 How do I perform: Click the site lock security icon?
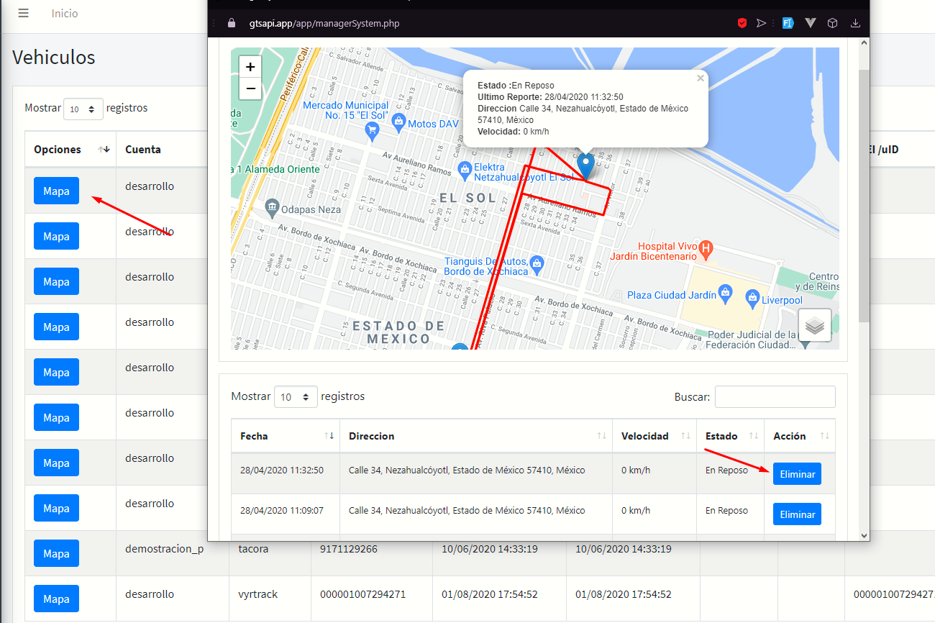231,23
